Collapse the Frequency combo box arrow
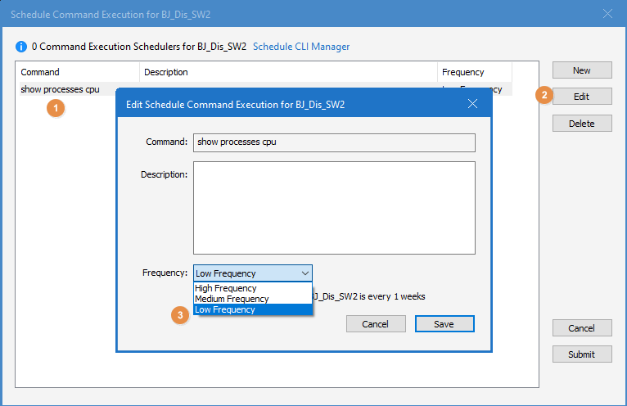Viewport: 627px width, 406px height. [x=304, y=273]
